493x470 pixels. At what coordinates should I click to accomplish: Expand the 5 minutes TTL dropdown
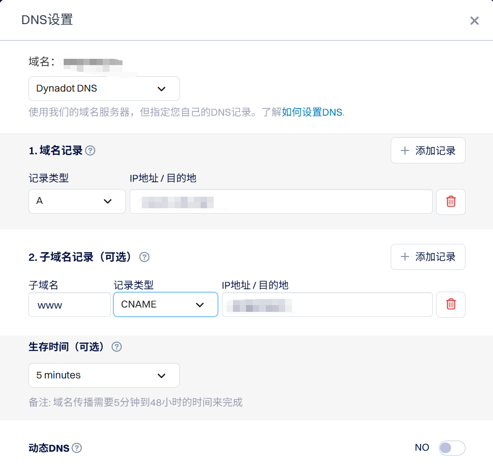[x=104, y=375]
